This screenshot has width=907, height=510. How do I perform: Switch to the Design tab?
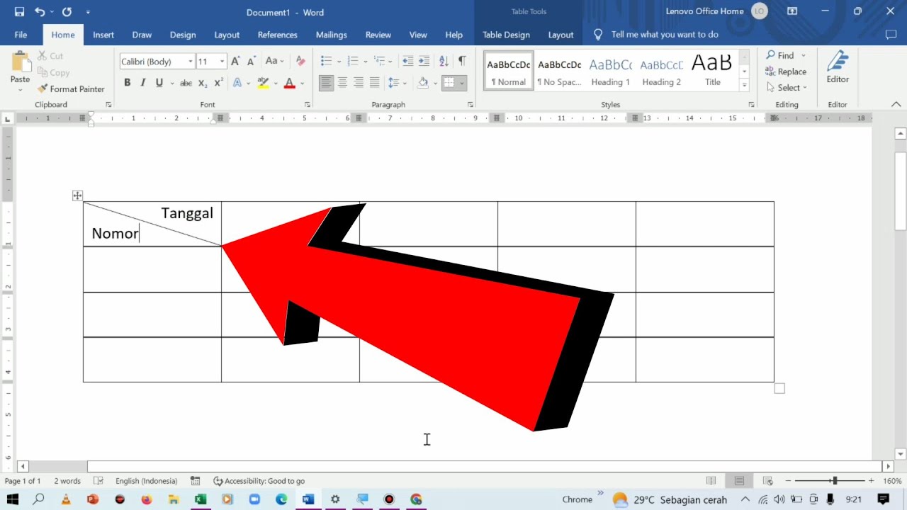pyautogui.click(x=183, y=35)
